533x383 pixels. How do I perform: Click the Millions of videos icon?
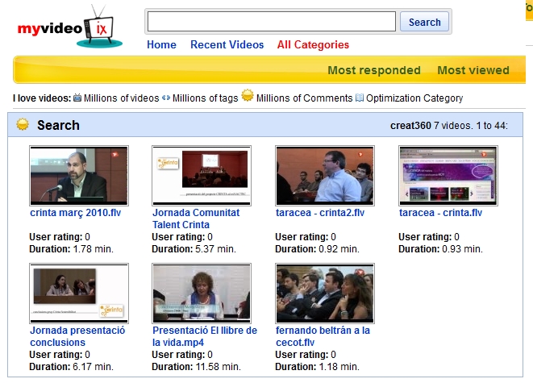tap(77, 98)
